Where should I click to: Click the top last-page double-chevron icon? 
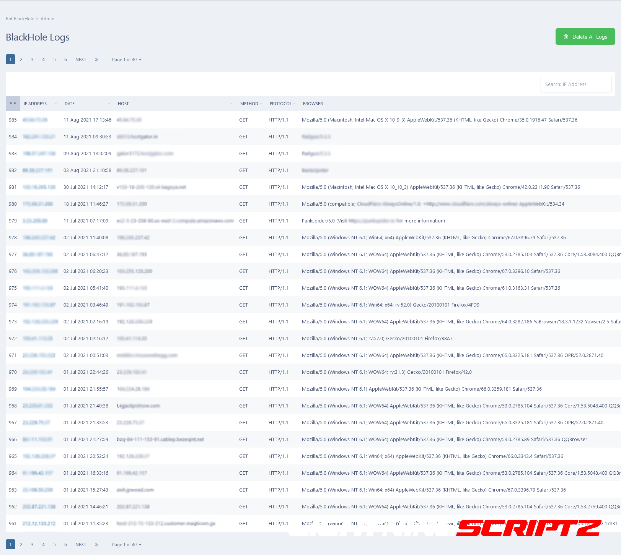coord(96,60)
